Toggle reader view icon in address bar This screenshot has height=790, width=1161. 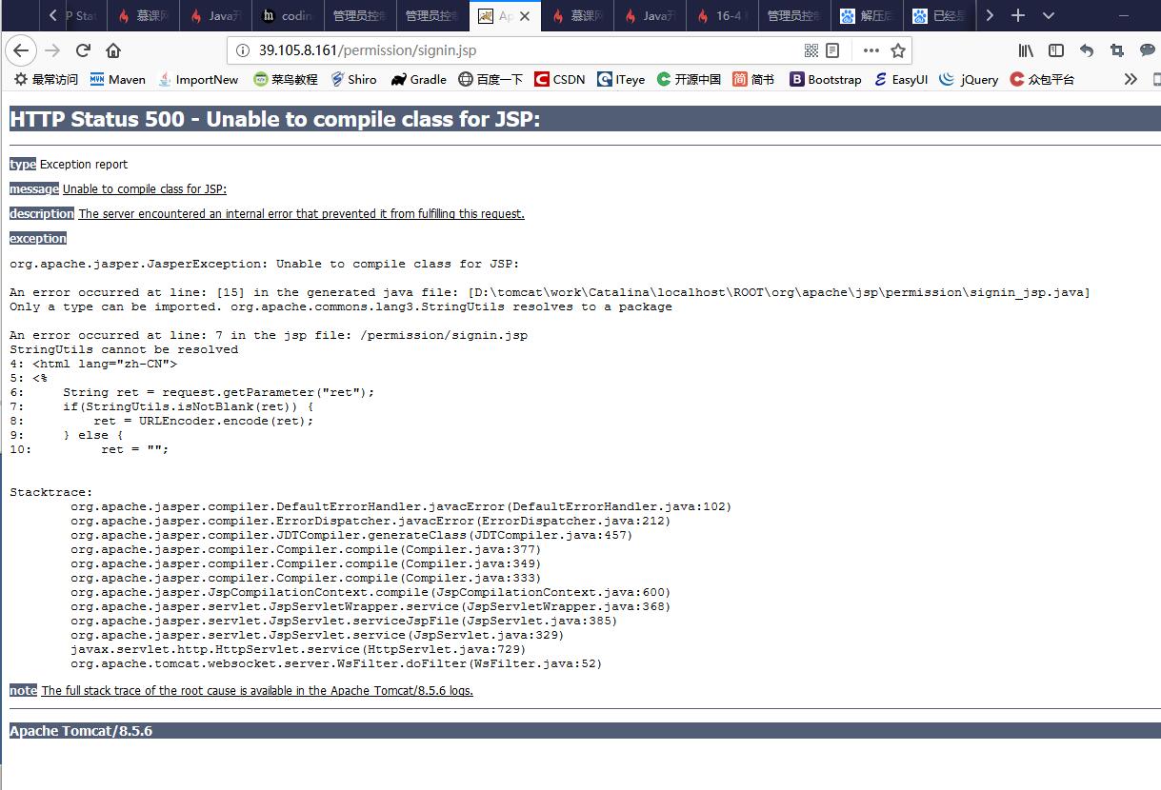tap(833, 50)
